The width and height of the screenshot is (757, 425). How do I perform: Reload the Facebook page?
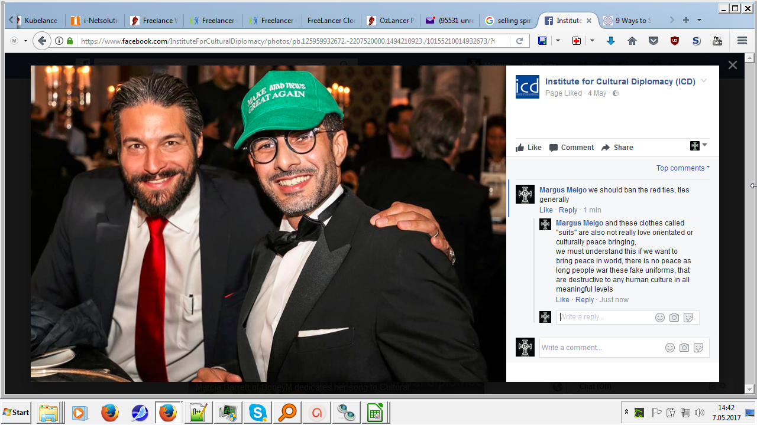(519, 41)
